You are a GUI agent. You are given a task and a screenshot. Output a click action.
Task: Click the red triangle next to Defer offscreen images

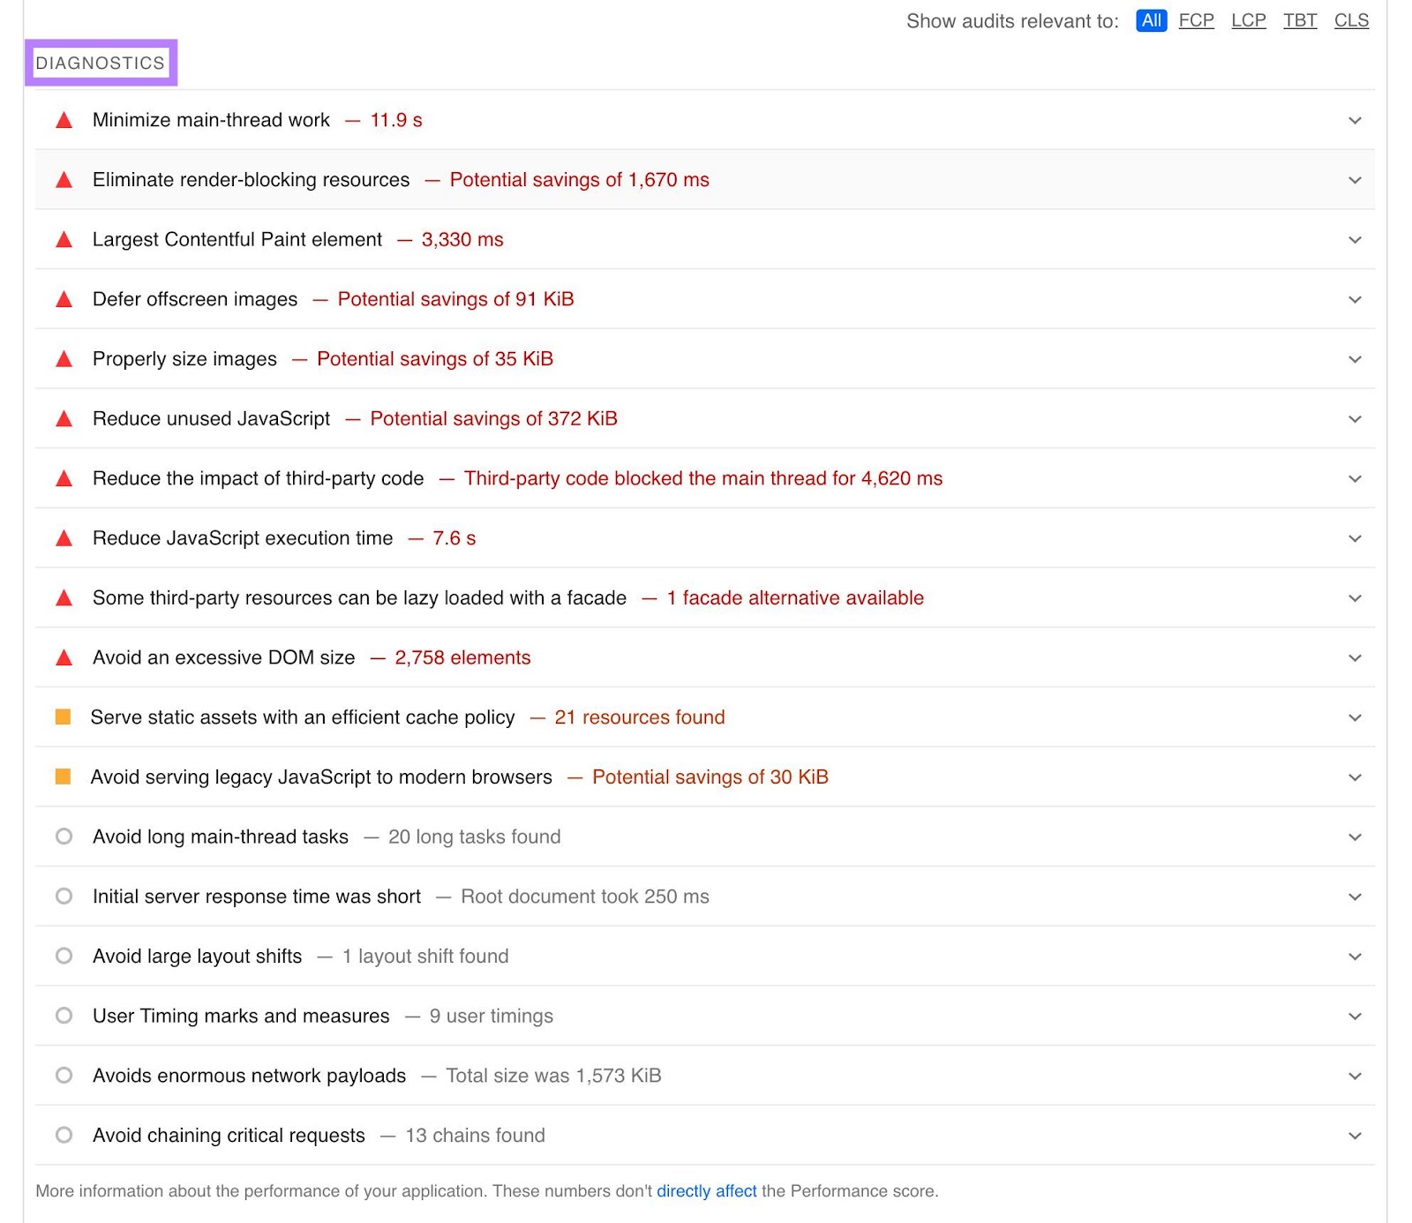point(63,299)
